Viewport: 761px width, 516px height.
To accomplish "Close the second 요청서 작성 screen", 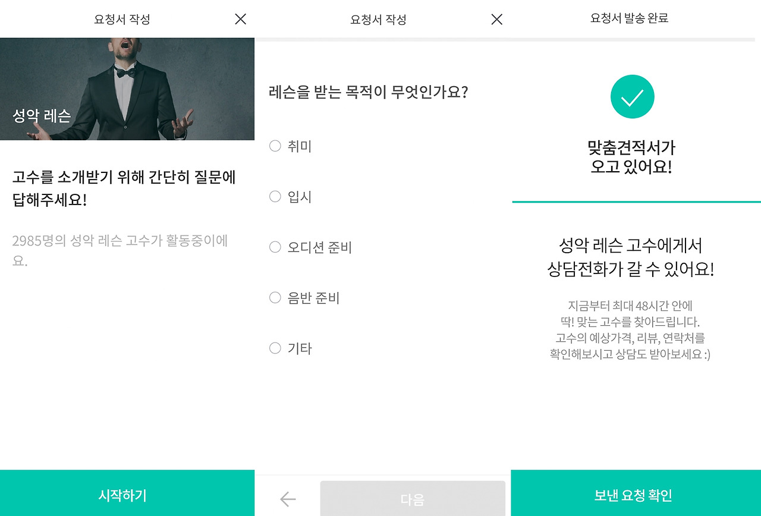I will click(x=496, y=18).
